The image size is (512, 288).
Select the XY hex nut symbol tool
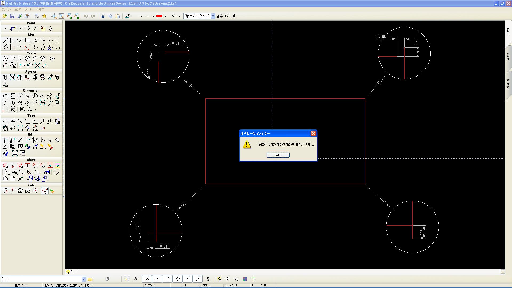point(42,77)
